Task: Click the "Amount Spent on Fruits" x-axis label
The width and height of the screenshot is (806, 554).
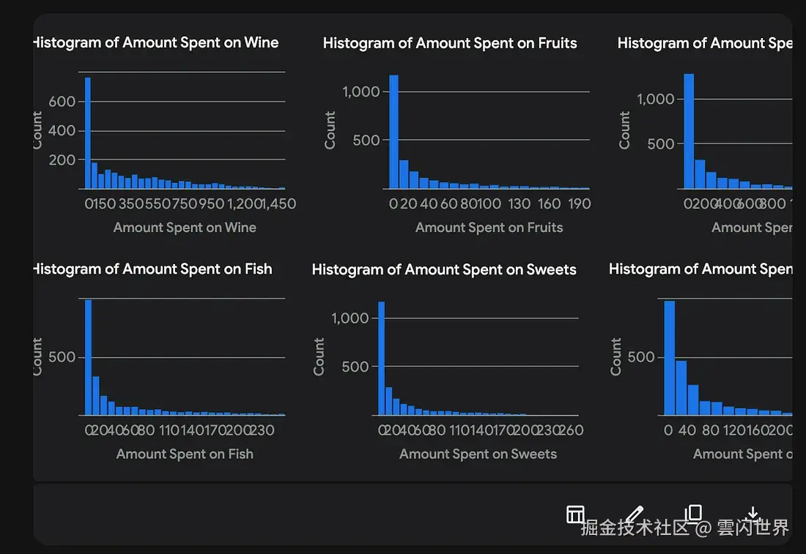Action: pos(489,228)
